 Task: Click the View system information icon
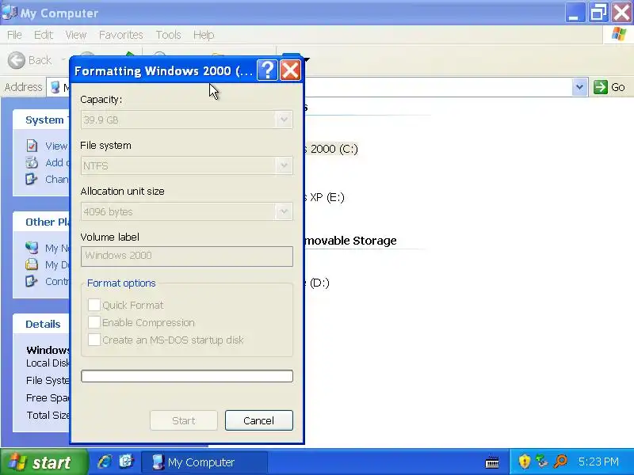(32, 146)
